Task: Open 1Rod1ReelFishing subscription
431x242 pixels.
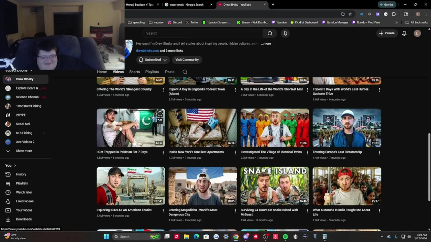Action: (x=25, y=106)
